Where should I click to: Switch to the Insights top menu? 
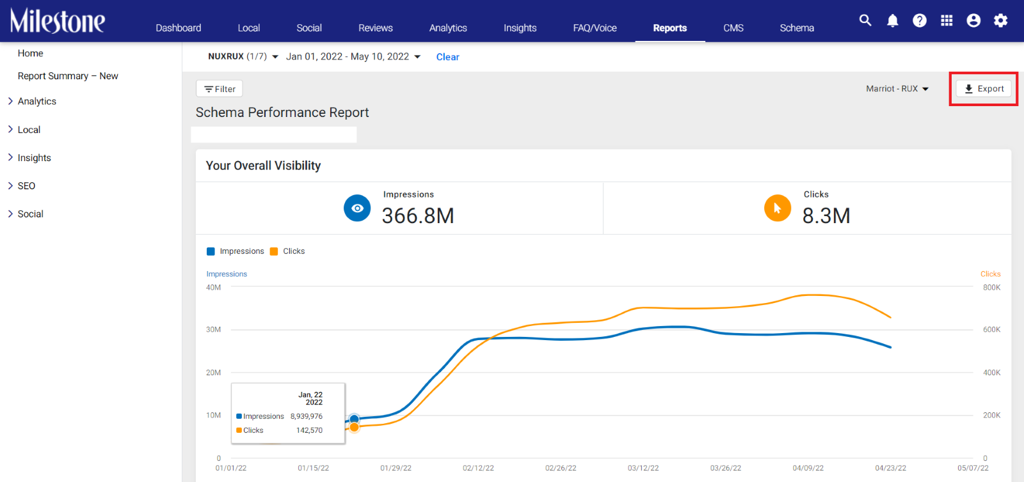pyautogui.click(x=520, y=28)
